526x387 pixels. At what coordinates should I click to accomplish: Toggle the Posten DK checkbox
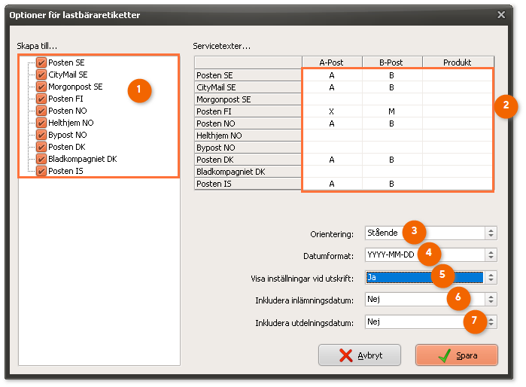coord(41,147)
